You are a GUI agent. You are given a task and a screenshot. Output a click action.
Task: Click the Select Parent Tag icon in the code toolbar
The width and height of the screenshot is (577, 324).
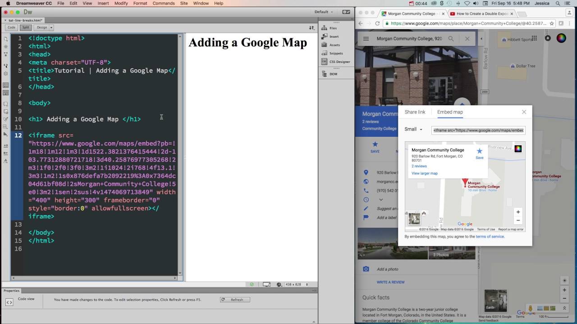click(x=6, y=66)
